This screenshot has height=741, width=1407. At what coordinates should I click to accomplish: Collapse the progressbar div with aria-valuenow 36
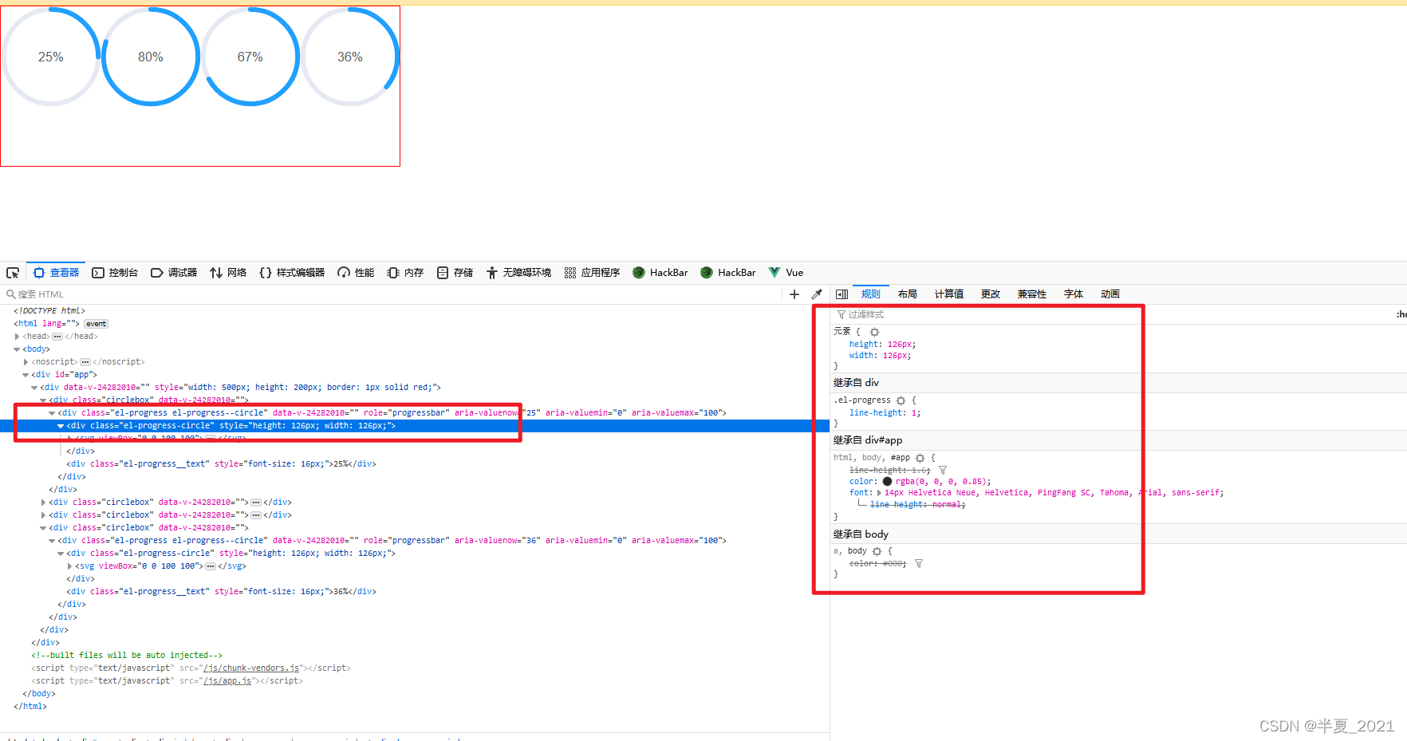coord(52,541)
